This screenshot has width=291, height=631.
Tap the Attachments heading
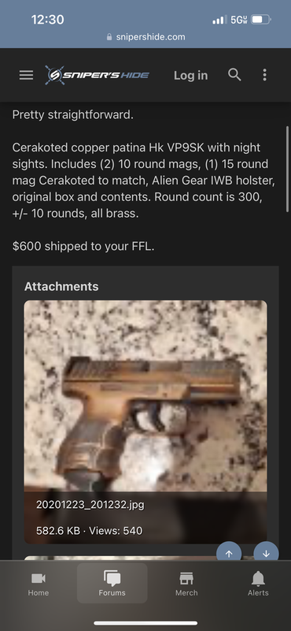click(61, 286)
